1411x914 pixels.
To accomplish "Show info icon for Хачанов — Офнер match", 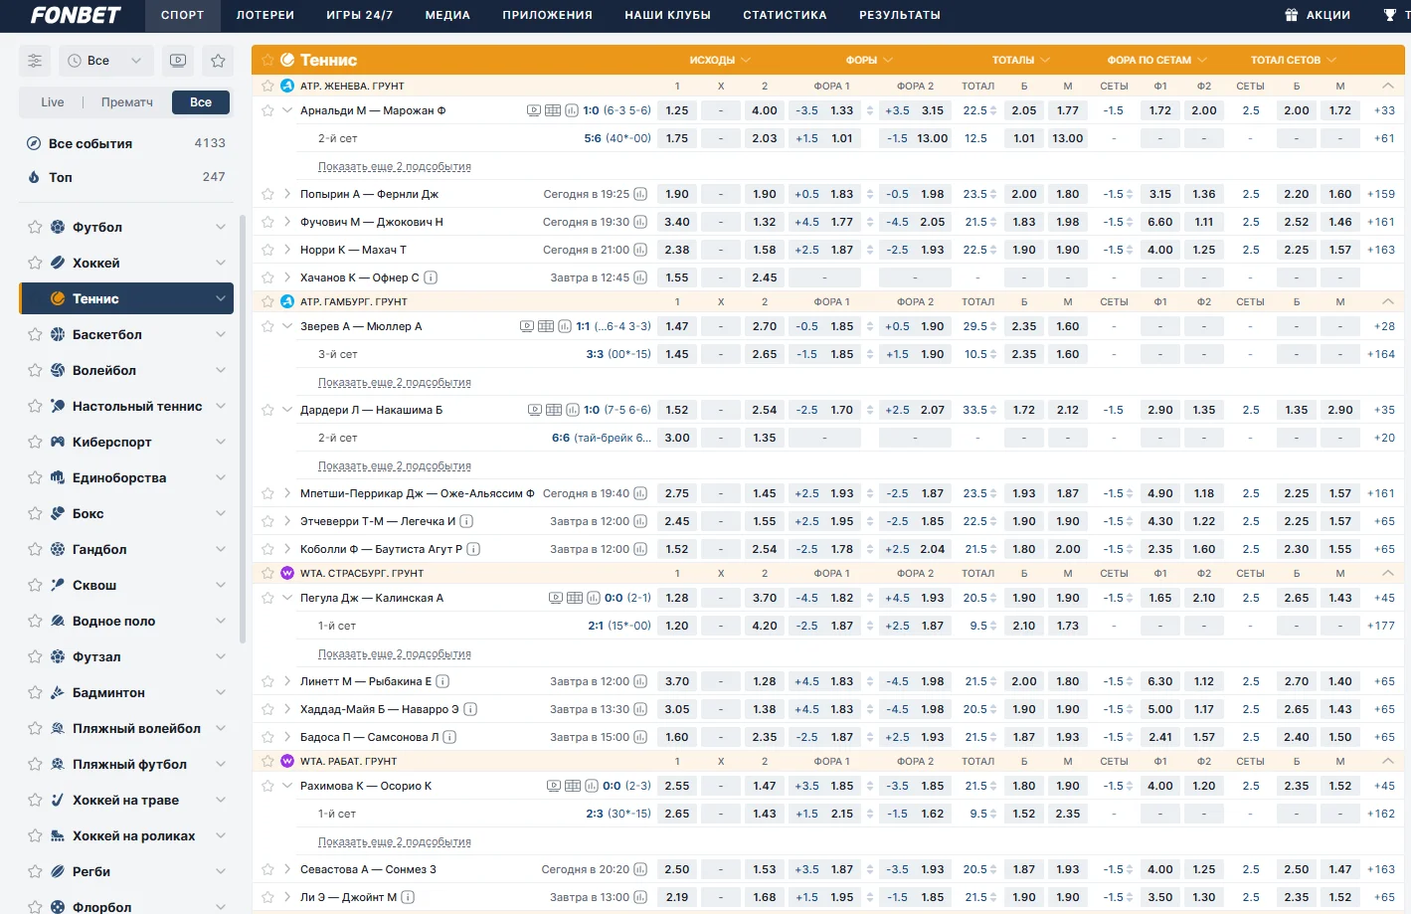I will (x=431, y=277).
